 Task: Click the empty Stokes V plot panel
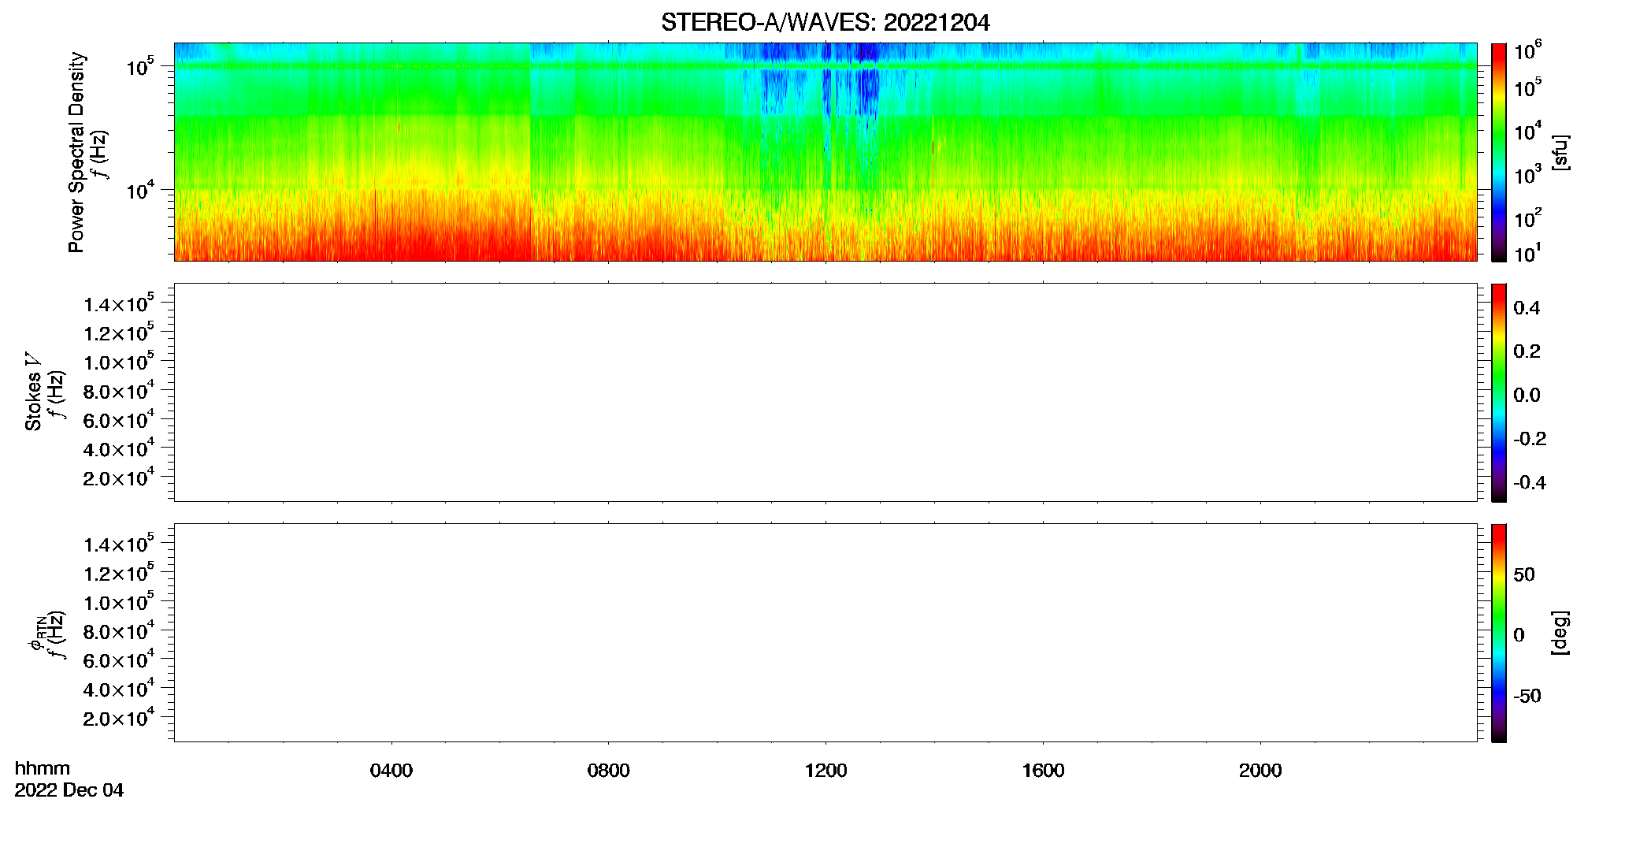click(x=825, y=392)
